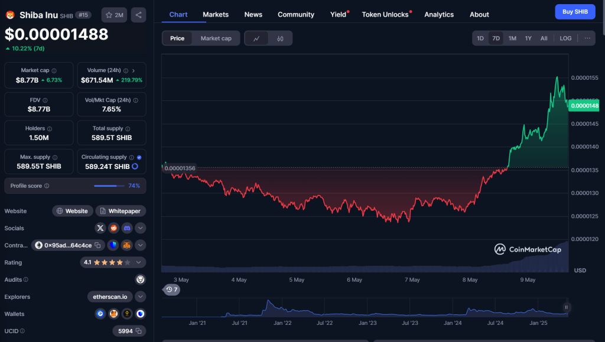Open the About tab

point(479,14)
